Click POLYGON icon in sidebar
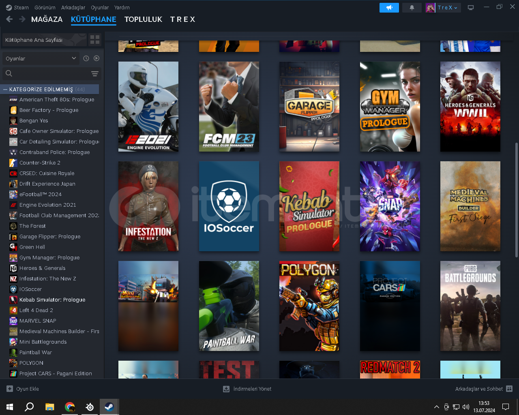519x415 pixels. [x=13, y=363]
